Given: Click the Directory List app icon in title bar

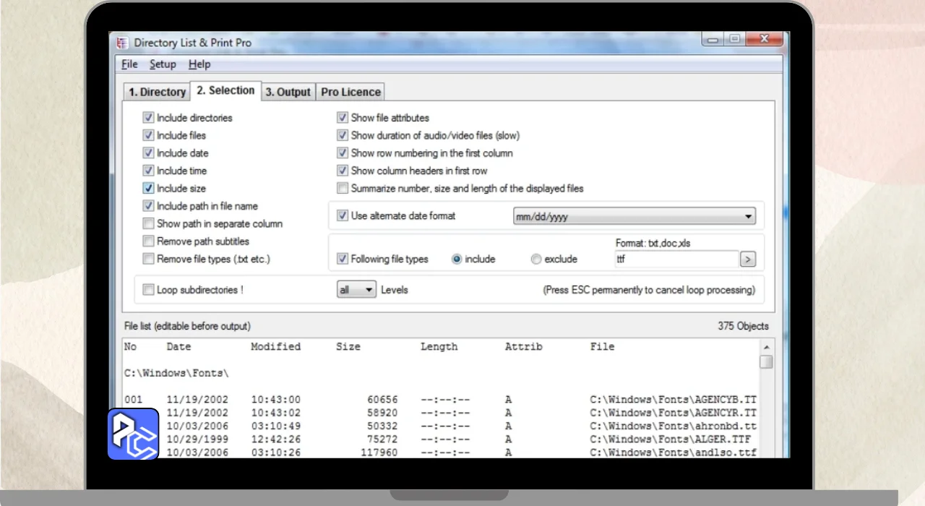Looking at the screenshot, I should click(x=124, y=43).
